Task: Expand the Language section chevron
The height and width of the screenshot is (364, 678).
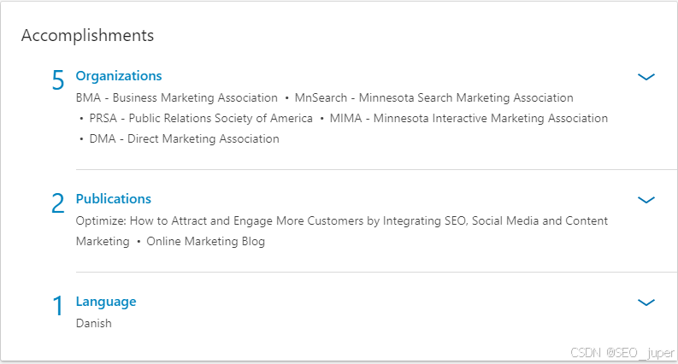Action: tap(646, 302)
